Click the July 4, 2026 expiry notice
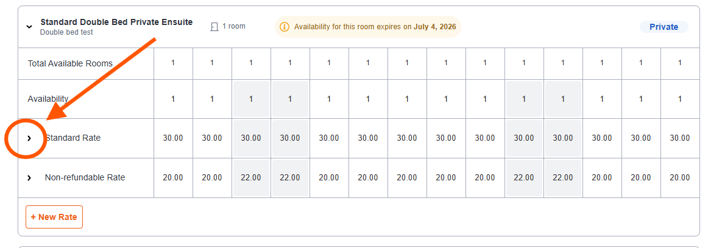The height and width of the screenshot is (248, 722). (368, 27)
